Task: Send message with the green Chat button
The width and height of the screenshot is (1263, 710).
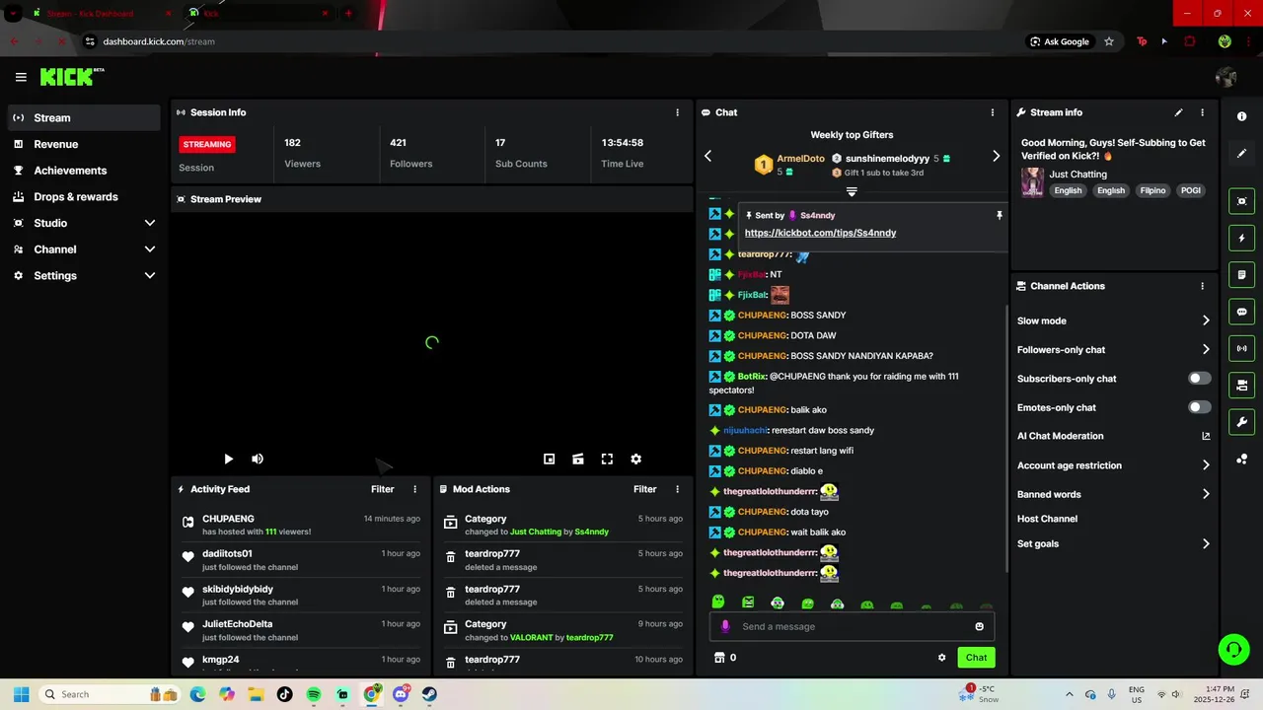Action: point(976,658)
